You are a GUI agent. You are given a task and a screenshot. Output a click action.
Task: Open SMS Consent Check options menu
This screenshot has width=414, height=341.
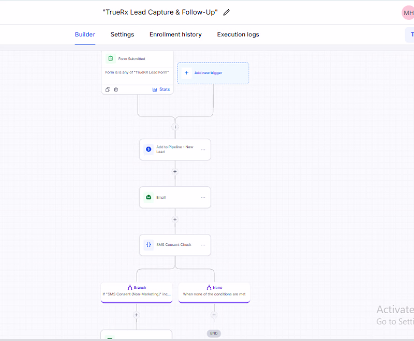(x=203, y=245)
